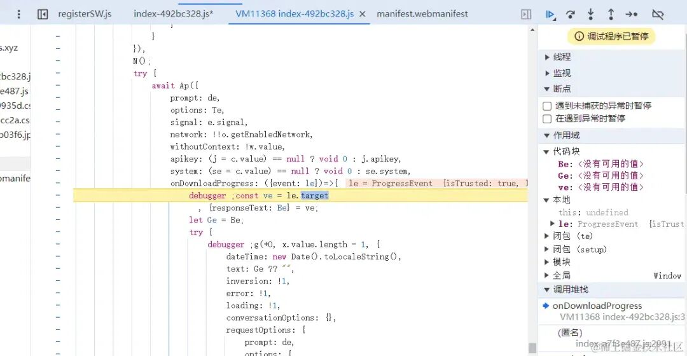Step out of current function

[x=611, y=15]
